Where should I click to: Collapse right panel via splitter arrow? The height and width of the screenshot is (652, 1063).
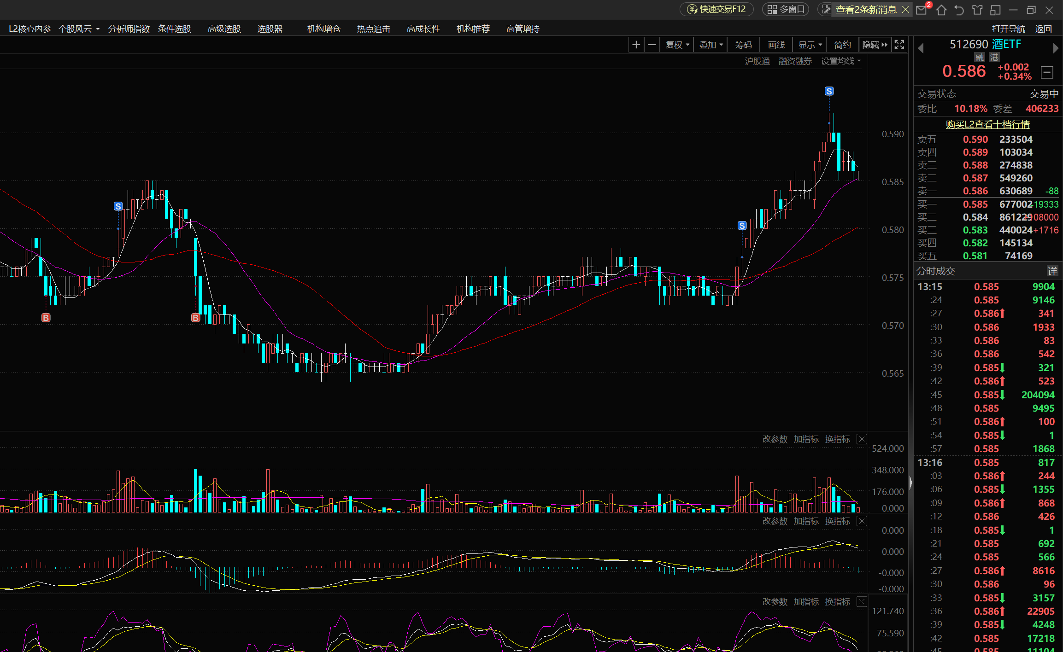pos(910,483)
